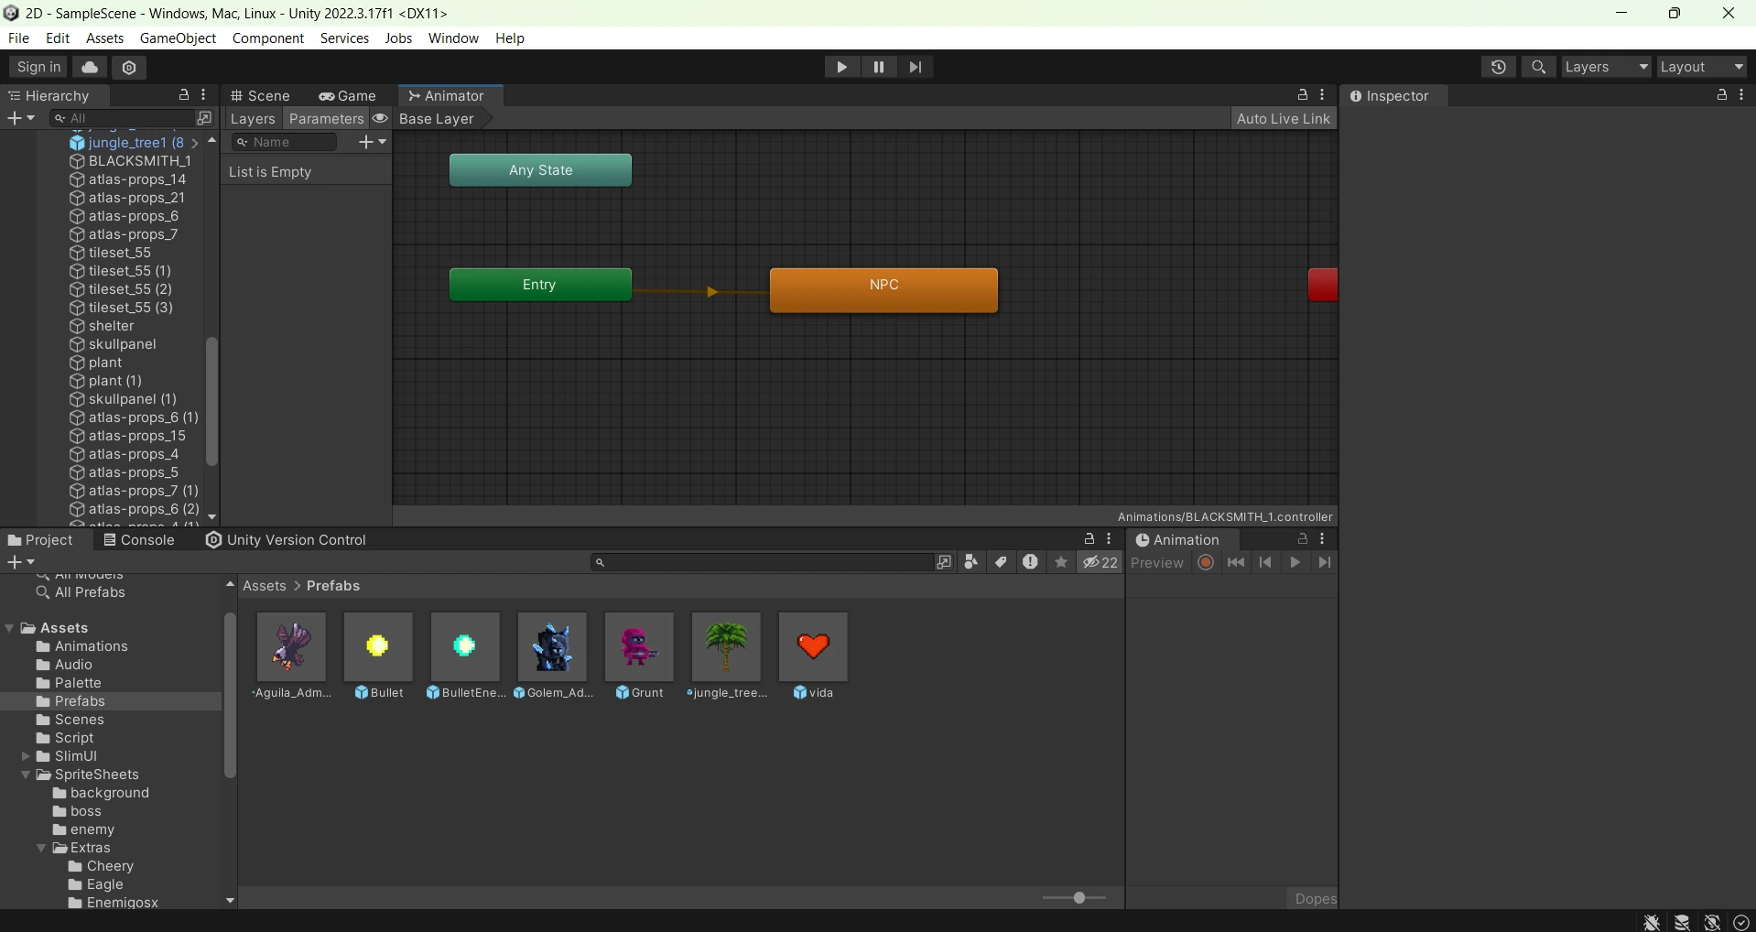Expand the SpriteSheets folder
The image size is (1756, 932).
point(27,775)
